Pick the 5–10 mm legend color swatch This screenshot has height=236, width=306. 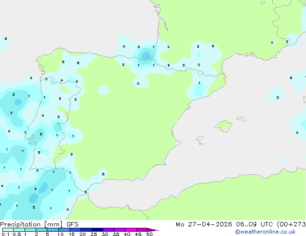click(53, 230)
